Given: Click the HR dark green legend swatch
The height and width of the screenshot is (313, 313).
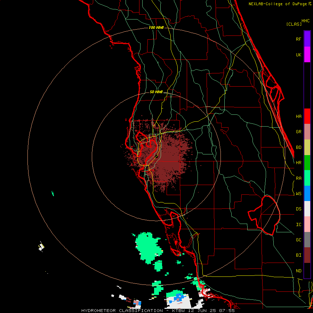Looking at the screenshot, I should click(x=307, y=163).
